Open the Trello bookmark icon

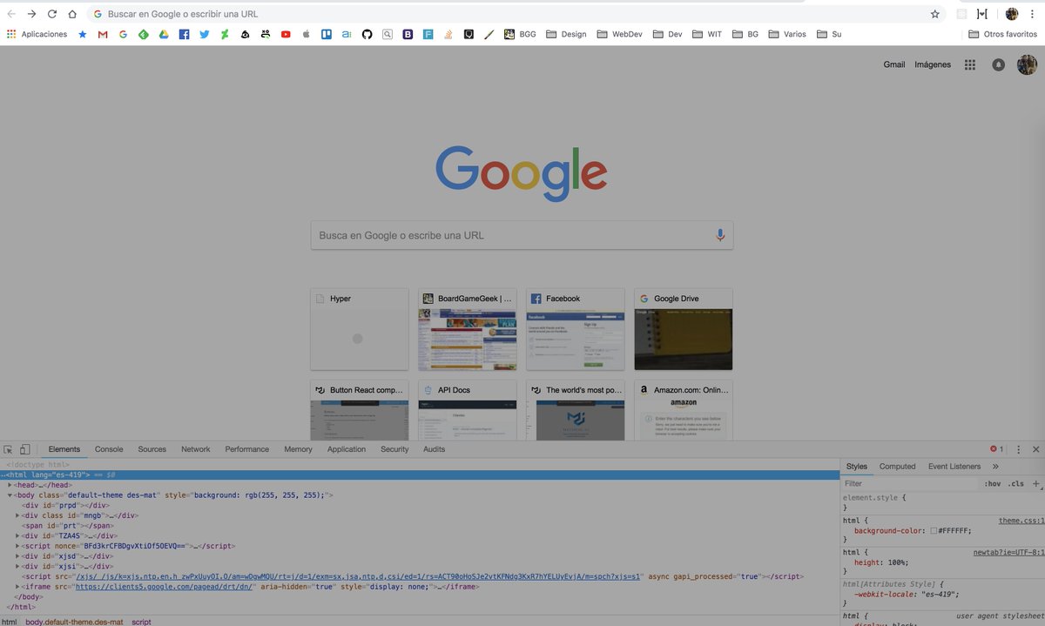[327, 35]
